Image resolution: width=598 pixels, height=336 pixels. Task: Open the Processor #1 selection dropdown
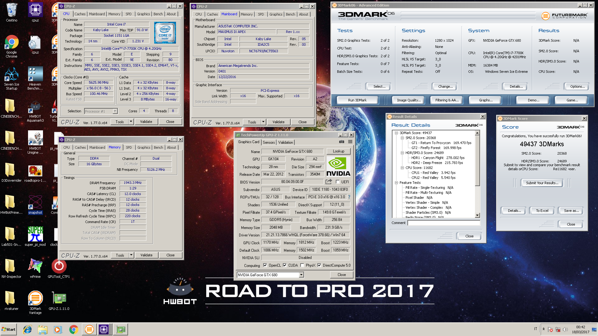point(115,111)
